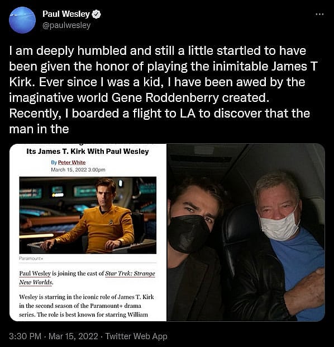Screen dimensions: 334x347
Task: Click the Mar 15, 2022 date
Action: (x=73, y=336)
